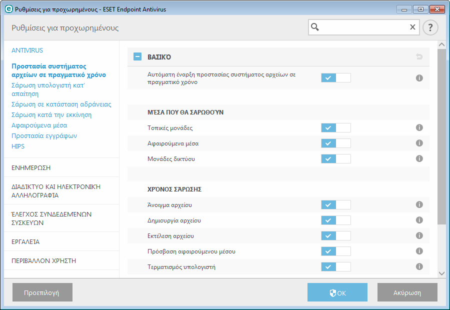450x310 pixels.
Task: Toggle Εκτέλεση αρχείου switch
Action: (x=336, y=235)
